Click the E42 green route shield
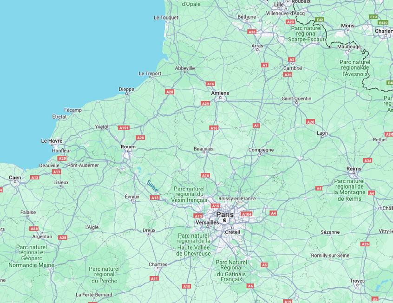This screenshot has width=393, height=303. [320, 20]
